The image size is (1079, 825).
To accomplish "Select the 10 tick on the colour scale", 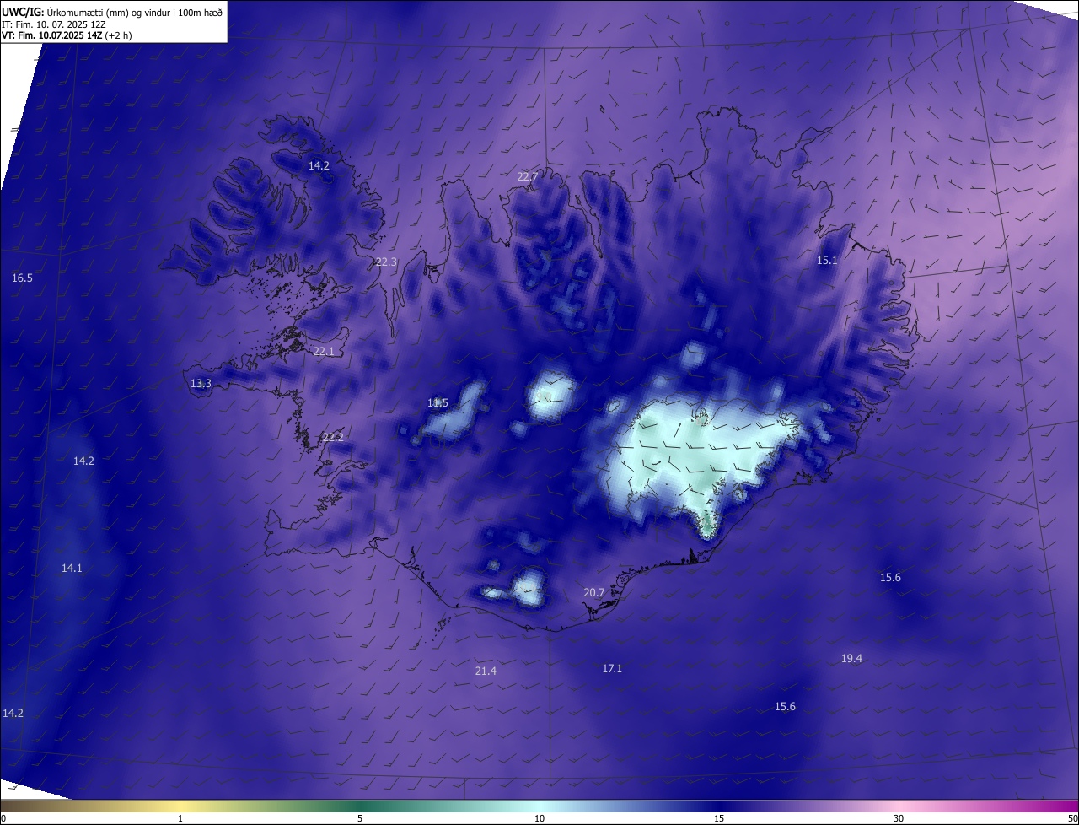I will tap(539, 818).
